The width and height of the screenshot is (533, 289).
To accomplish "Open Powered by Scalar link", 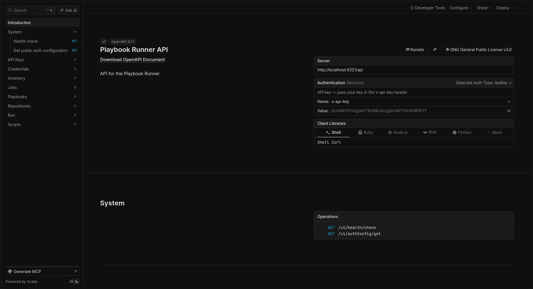I will pos(22,282).
